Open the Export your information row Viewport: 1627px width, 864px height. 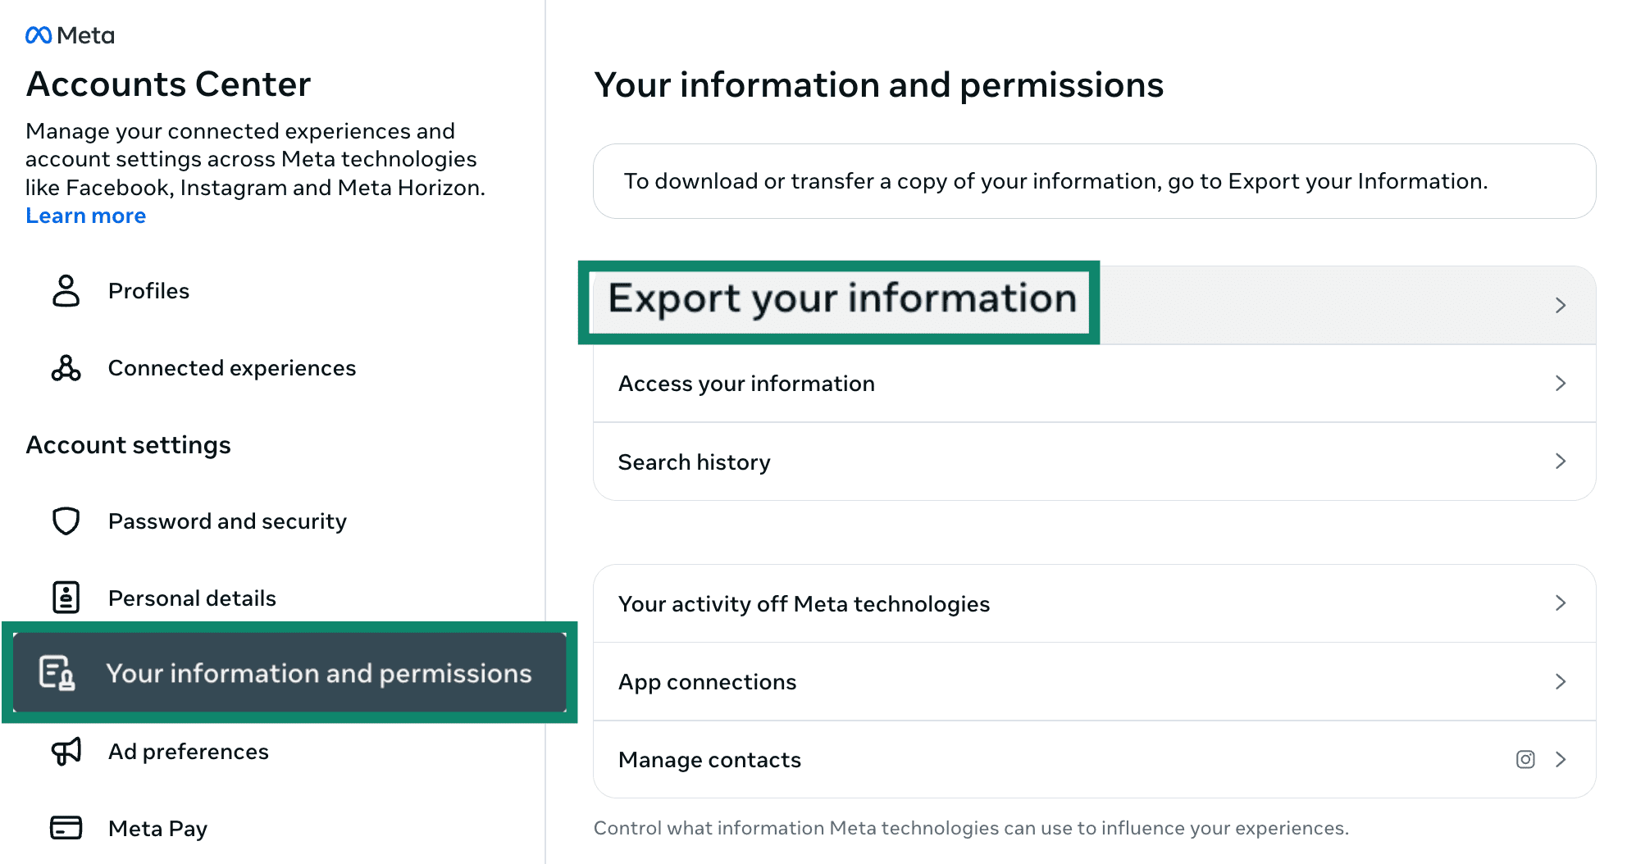(x=1094, y=305)
